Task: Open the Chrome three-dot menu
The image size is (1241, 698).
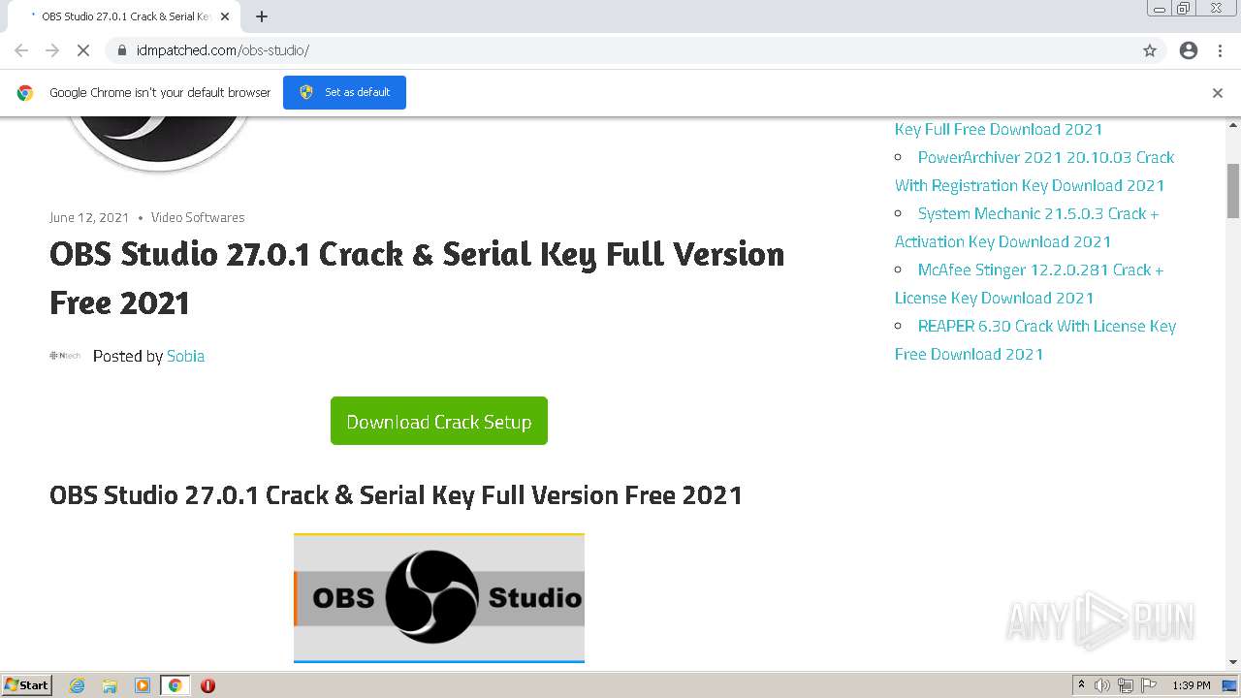Action: tap(1220, 50)
